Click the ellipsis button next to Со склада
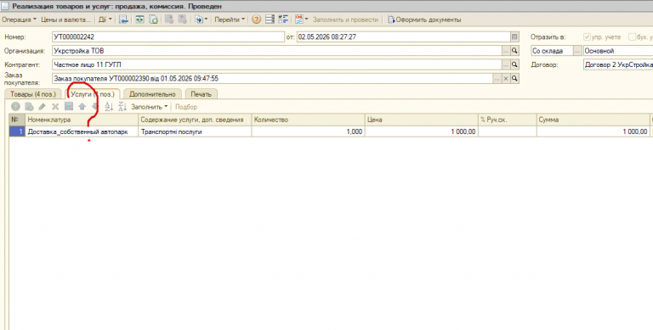 pos(577,51)
